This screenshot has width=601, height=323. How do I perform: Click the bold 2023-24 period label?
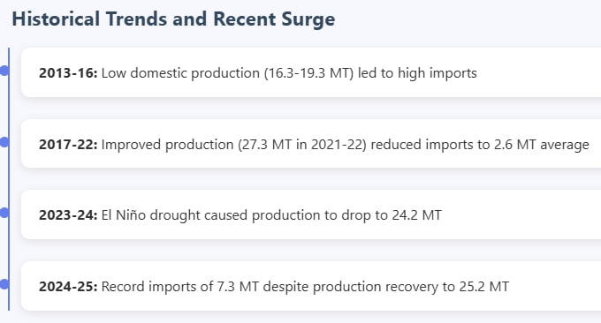click(68, 215)
